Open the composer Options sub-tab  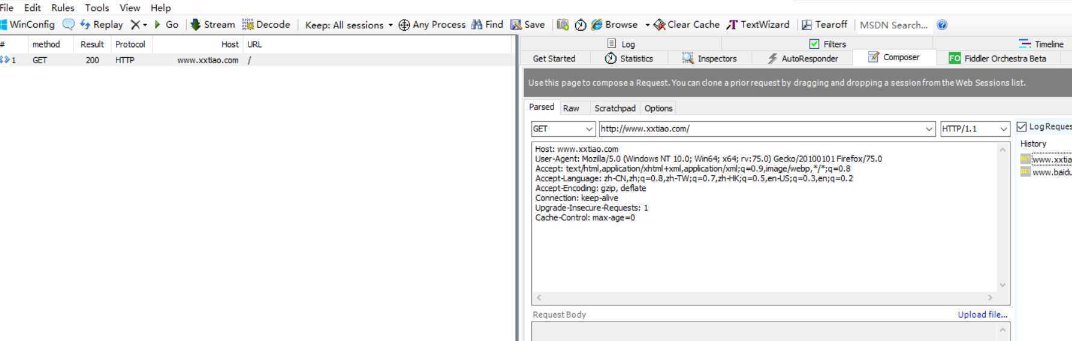[x=658, y=108]
